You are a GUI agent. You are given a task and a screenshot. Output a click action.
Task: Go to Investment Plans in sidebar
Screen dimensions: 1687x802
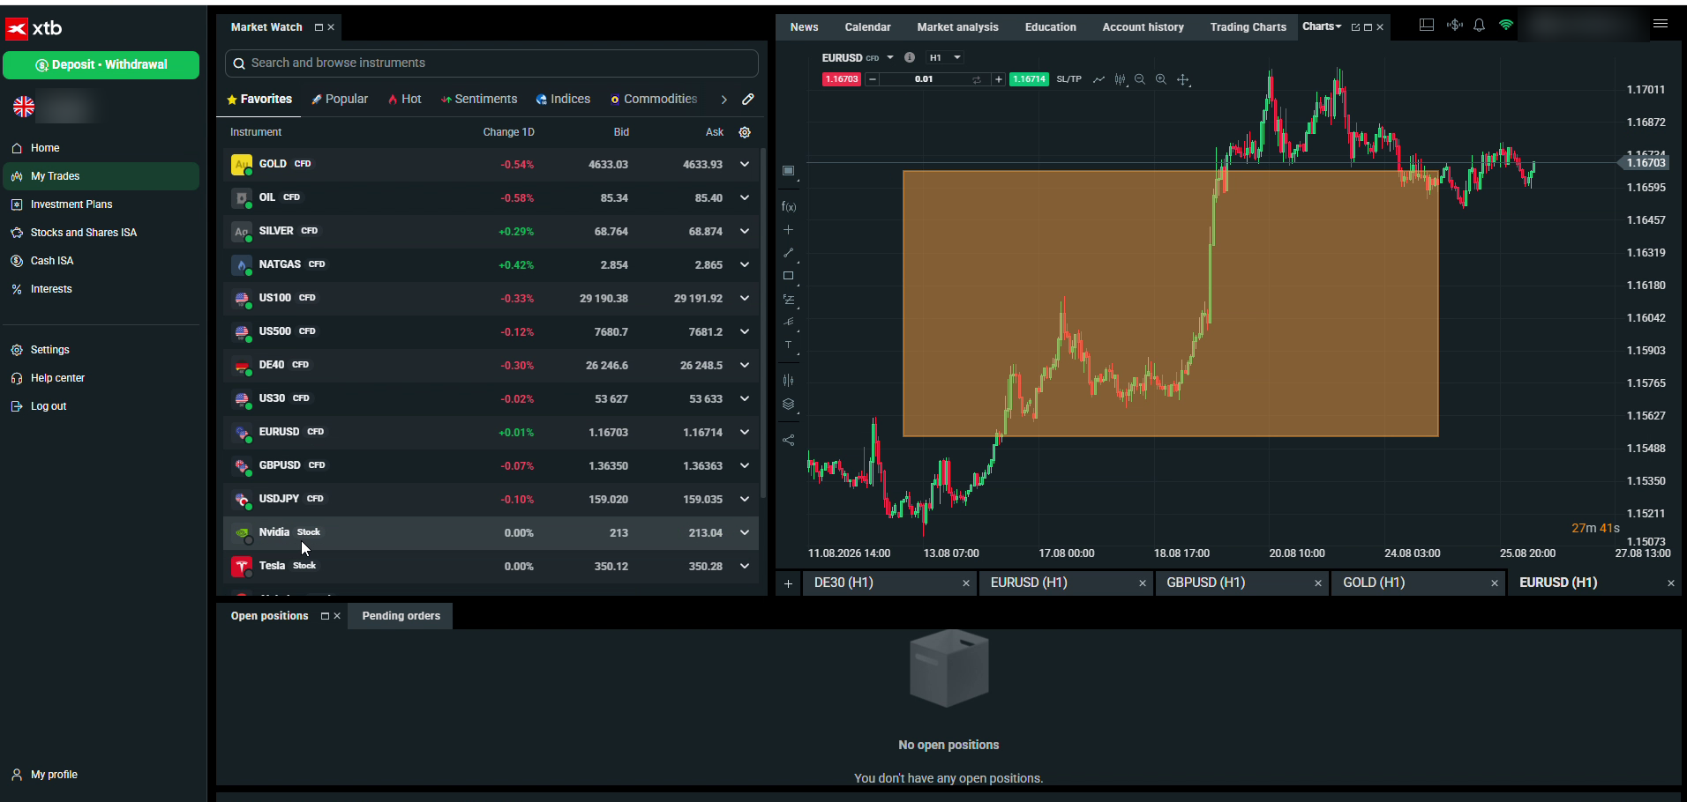pyautogui.click(x=101, y=204)
